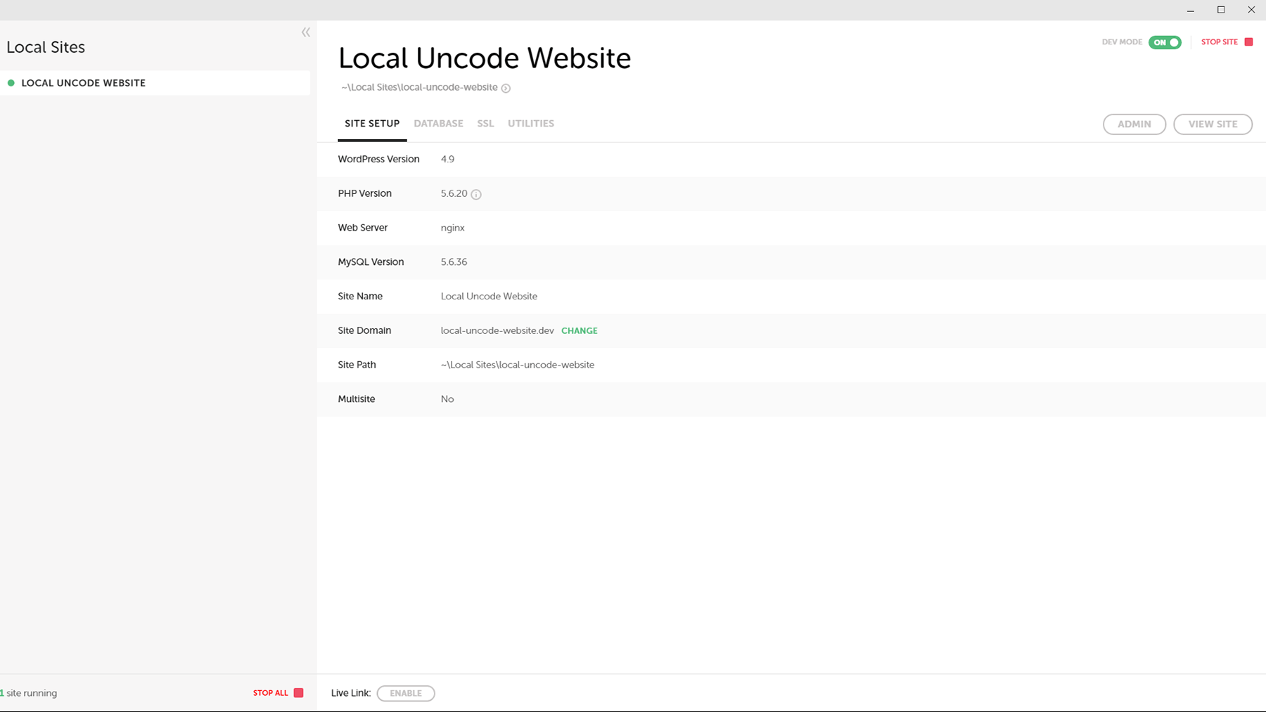Viewport: 1266px width, 712px height.
Task: Click Web Server value nginx
Action: [452, 228]
